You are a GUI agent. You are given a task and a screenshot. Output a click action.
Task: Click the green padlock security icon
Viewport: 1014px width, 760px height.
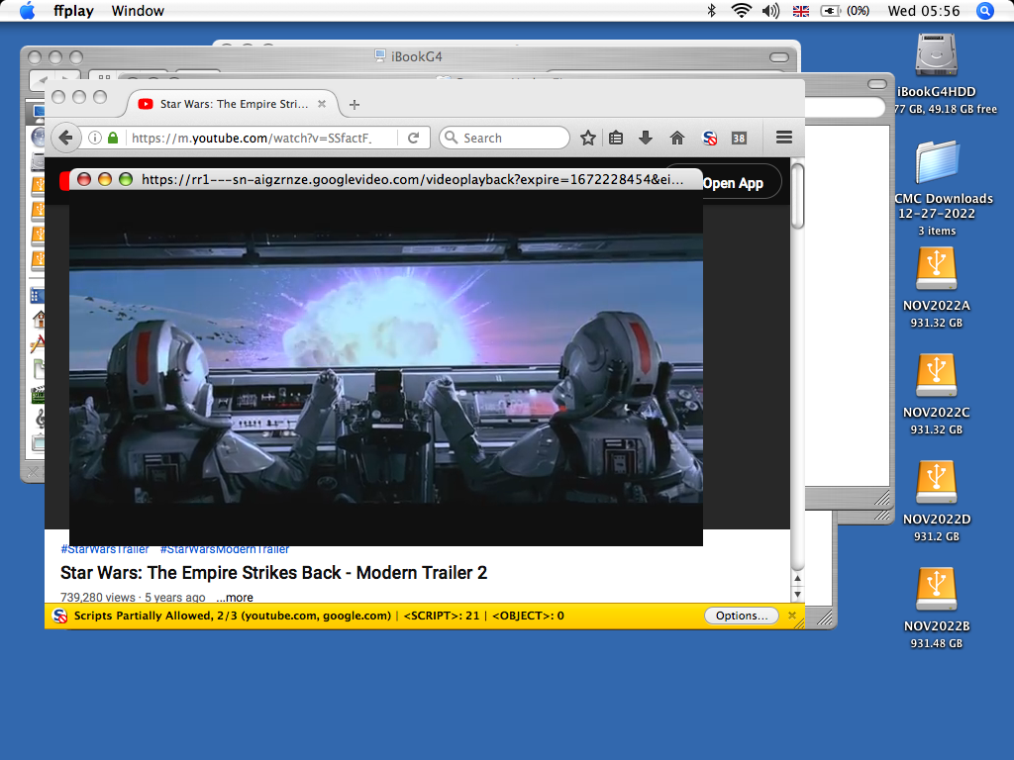point(113,138)
